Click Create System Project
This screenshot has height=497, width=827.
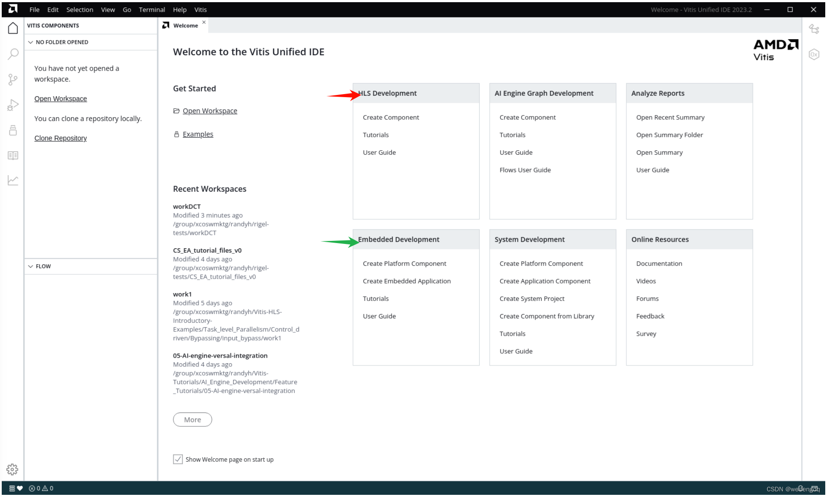(x=532, y=299)
